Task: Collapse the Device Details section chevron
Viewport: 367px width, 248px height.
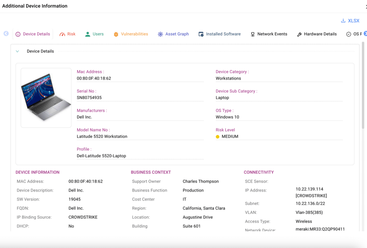Action: 17,51
